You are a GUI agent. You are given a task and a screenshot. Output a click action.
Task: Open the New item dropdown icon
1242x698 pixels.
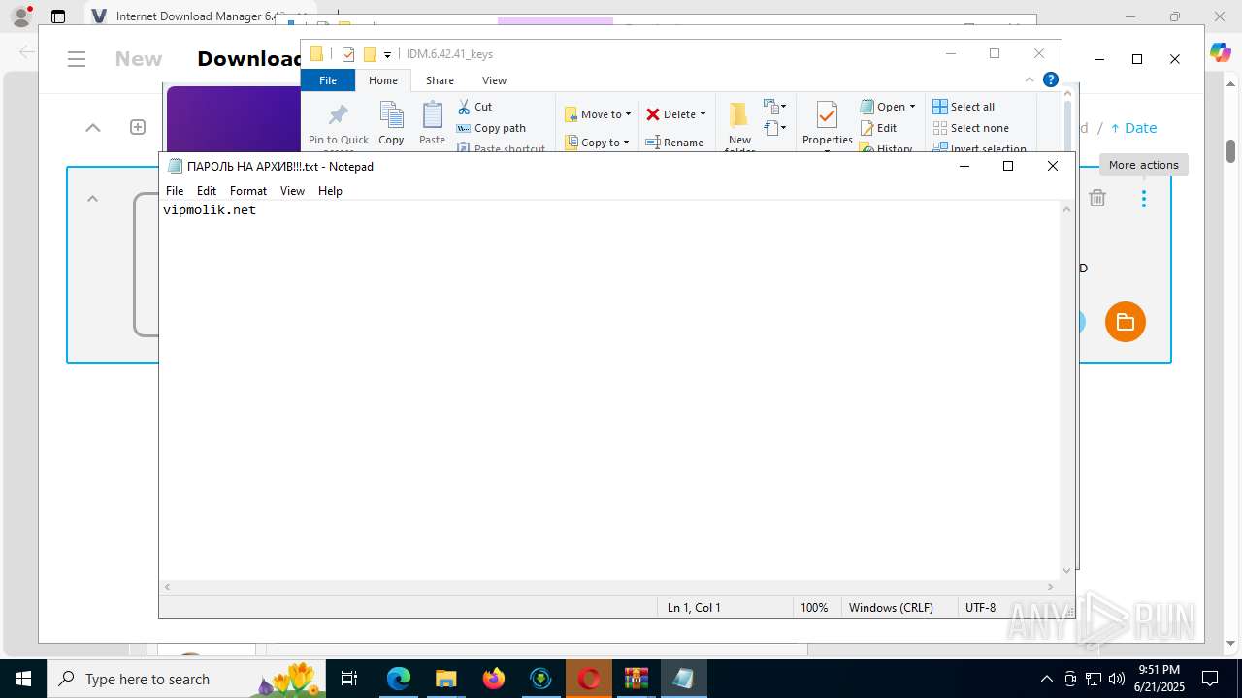coord(775,106)
